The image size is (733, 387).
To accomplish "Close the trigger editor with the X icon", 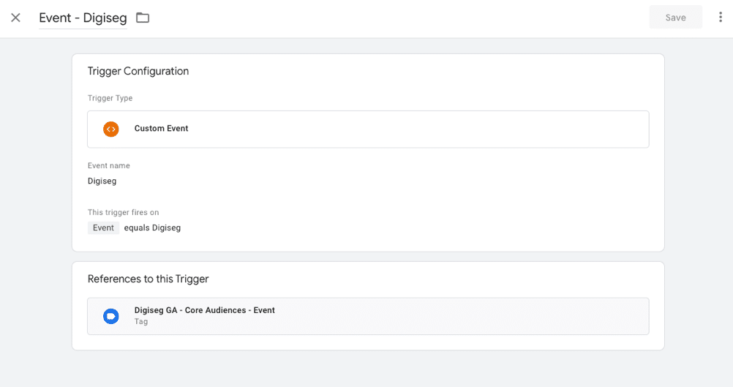I will [15, 18].
